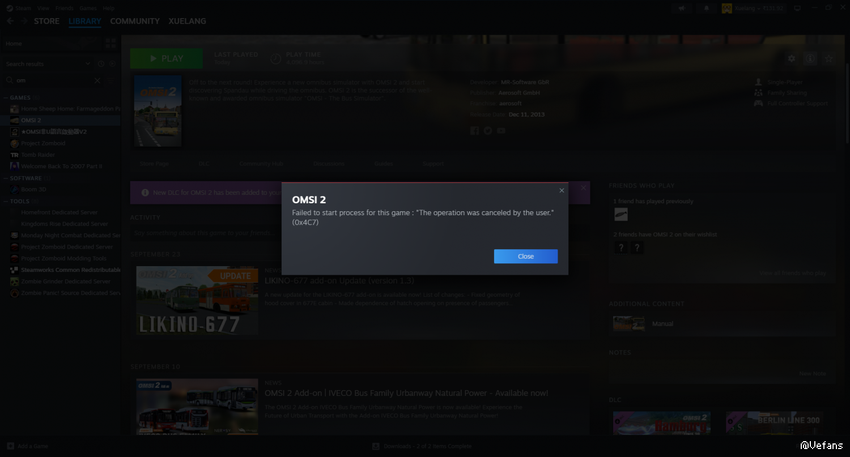Switch to Big Picture mode icon

[x=797, y=8]
